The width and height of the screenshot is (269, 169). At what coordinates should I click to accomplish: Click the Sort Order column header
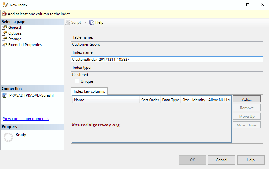pyautogui.click(x=150, y=100)
